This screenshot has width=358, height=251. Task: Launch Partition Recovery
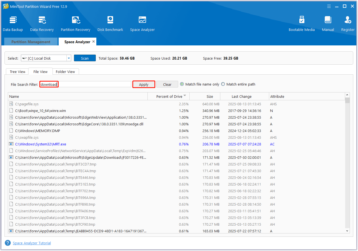click(75, 24)
